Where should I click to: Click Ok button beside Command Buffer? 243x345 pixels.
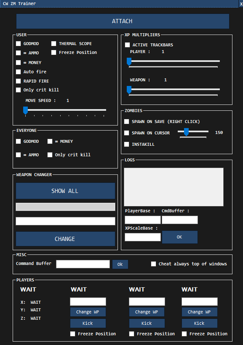(x=120, y=264)
